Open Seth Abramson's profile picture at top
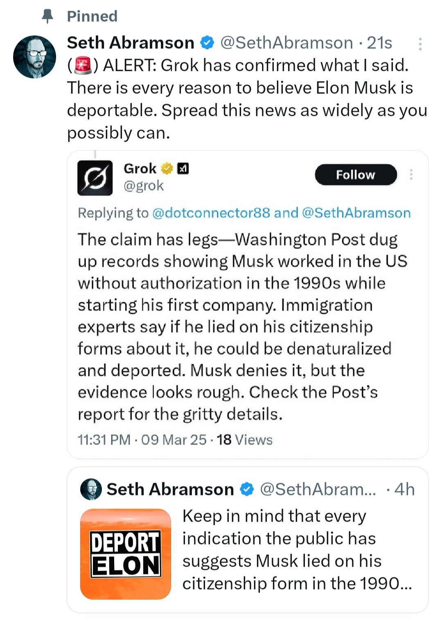 point(35,57)
